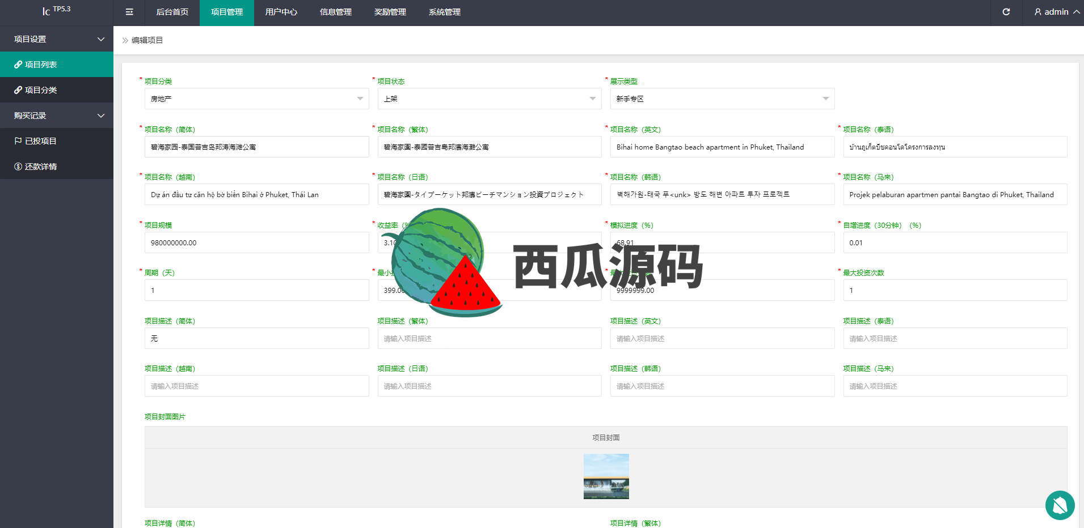Select the 项目管理 top menu

coord(227,12)
